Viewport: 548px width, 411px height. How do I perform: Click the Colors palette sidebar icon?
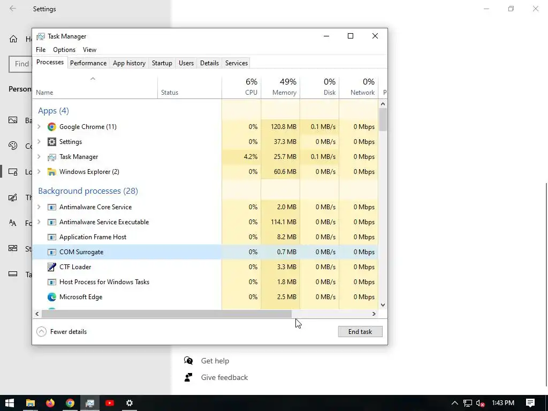13,146
